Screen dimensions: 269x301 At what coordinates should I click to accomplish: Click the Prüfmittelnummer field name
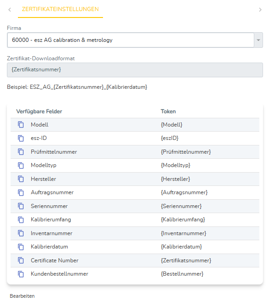pyautogui.click(x=54, y=152)
